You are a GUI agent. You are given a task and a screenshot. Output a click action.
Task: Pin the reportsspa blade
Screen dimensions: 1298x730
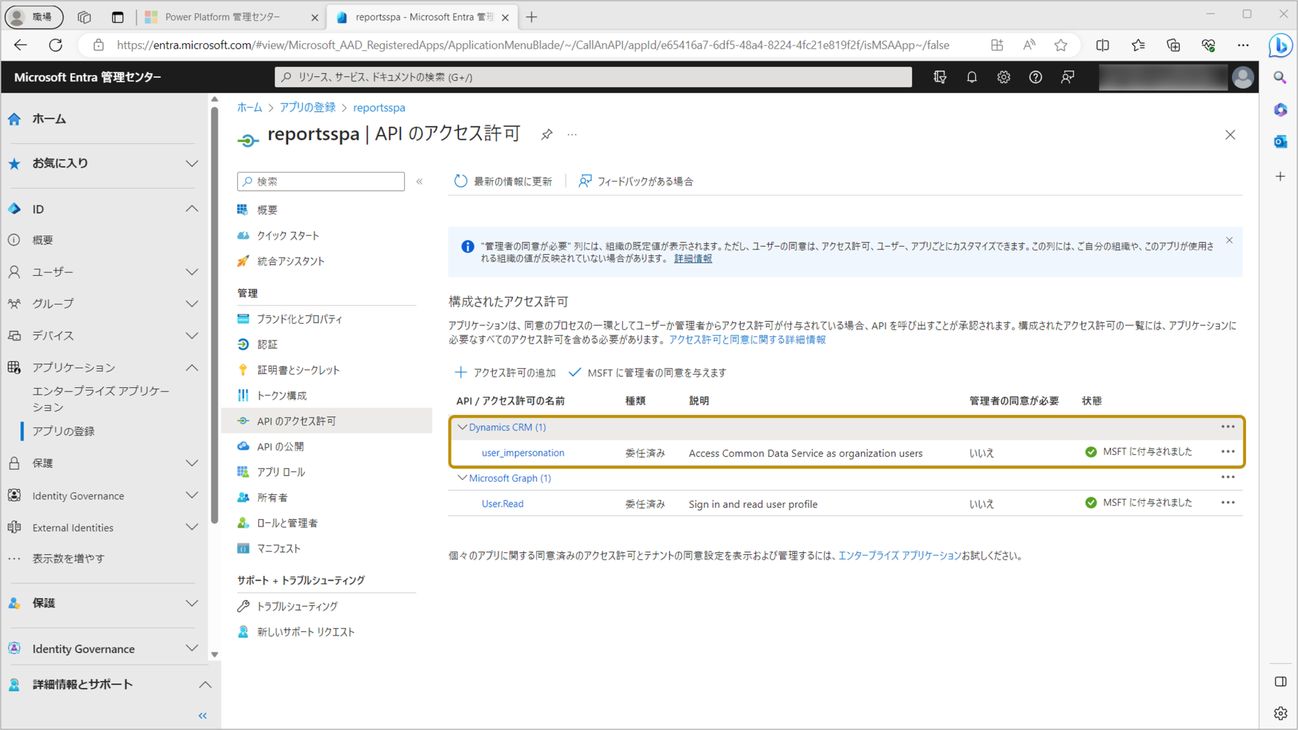pos(546,135)
